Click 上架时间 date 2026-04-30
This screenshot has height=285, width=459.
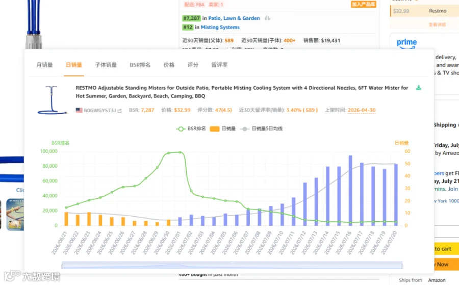coord(362,110)
